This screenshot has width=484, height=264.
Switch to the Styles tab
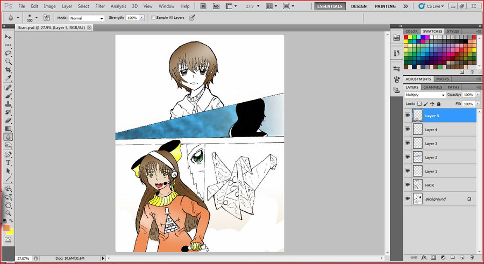[x=452, y=31]
